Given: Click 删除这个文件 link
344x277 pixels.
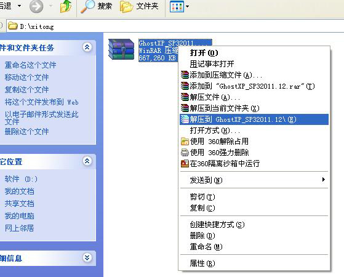Looking at the screenshot, I should pyautogui.click(x=26, y=132).
